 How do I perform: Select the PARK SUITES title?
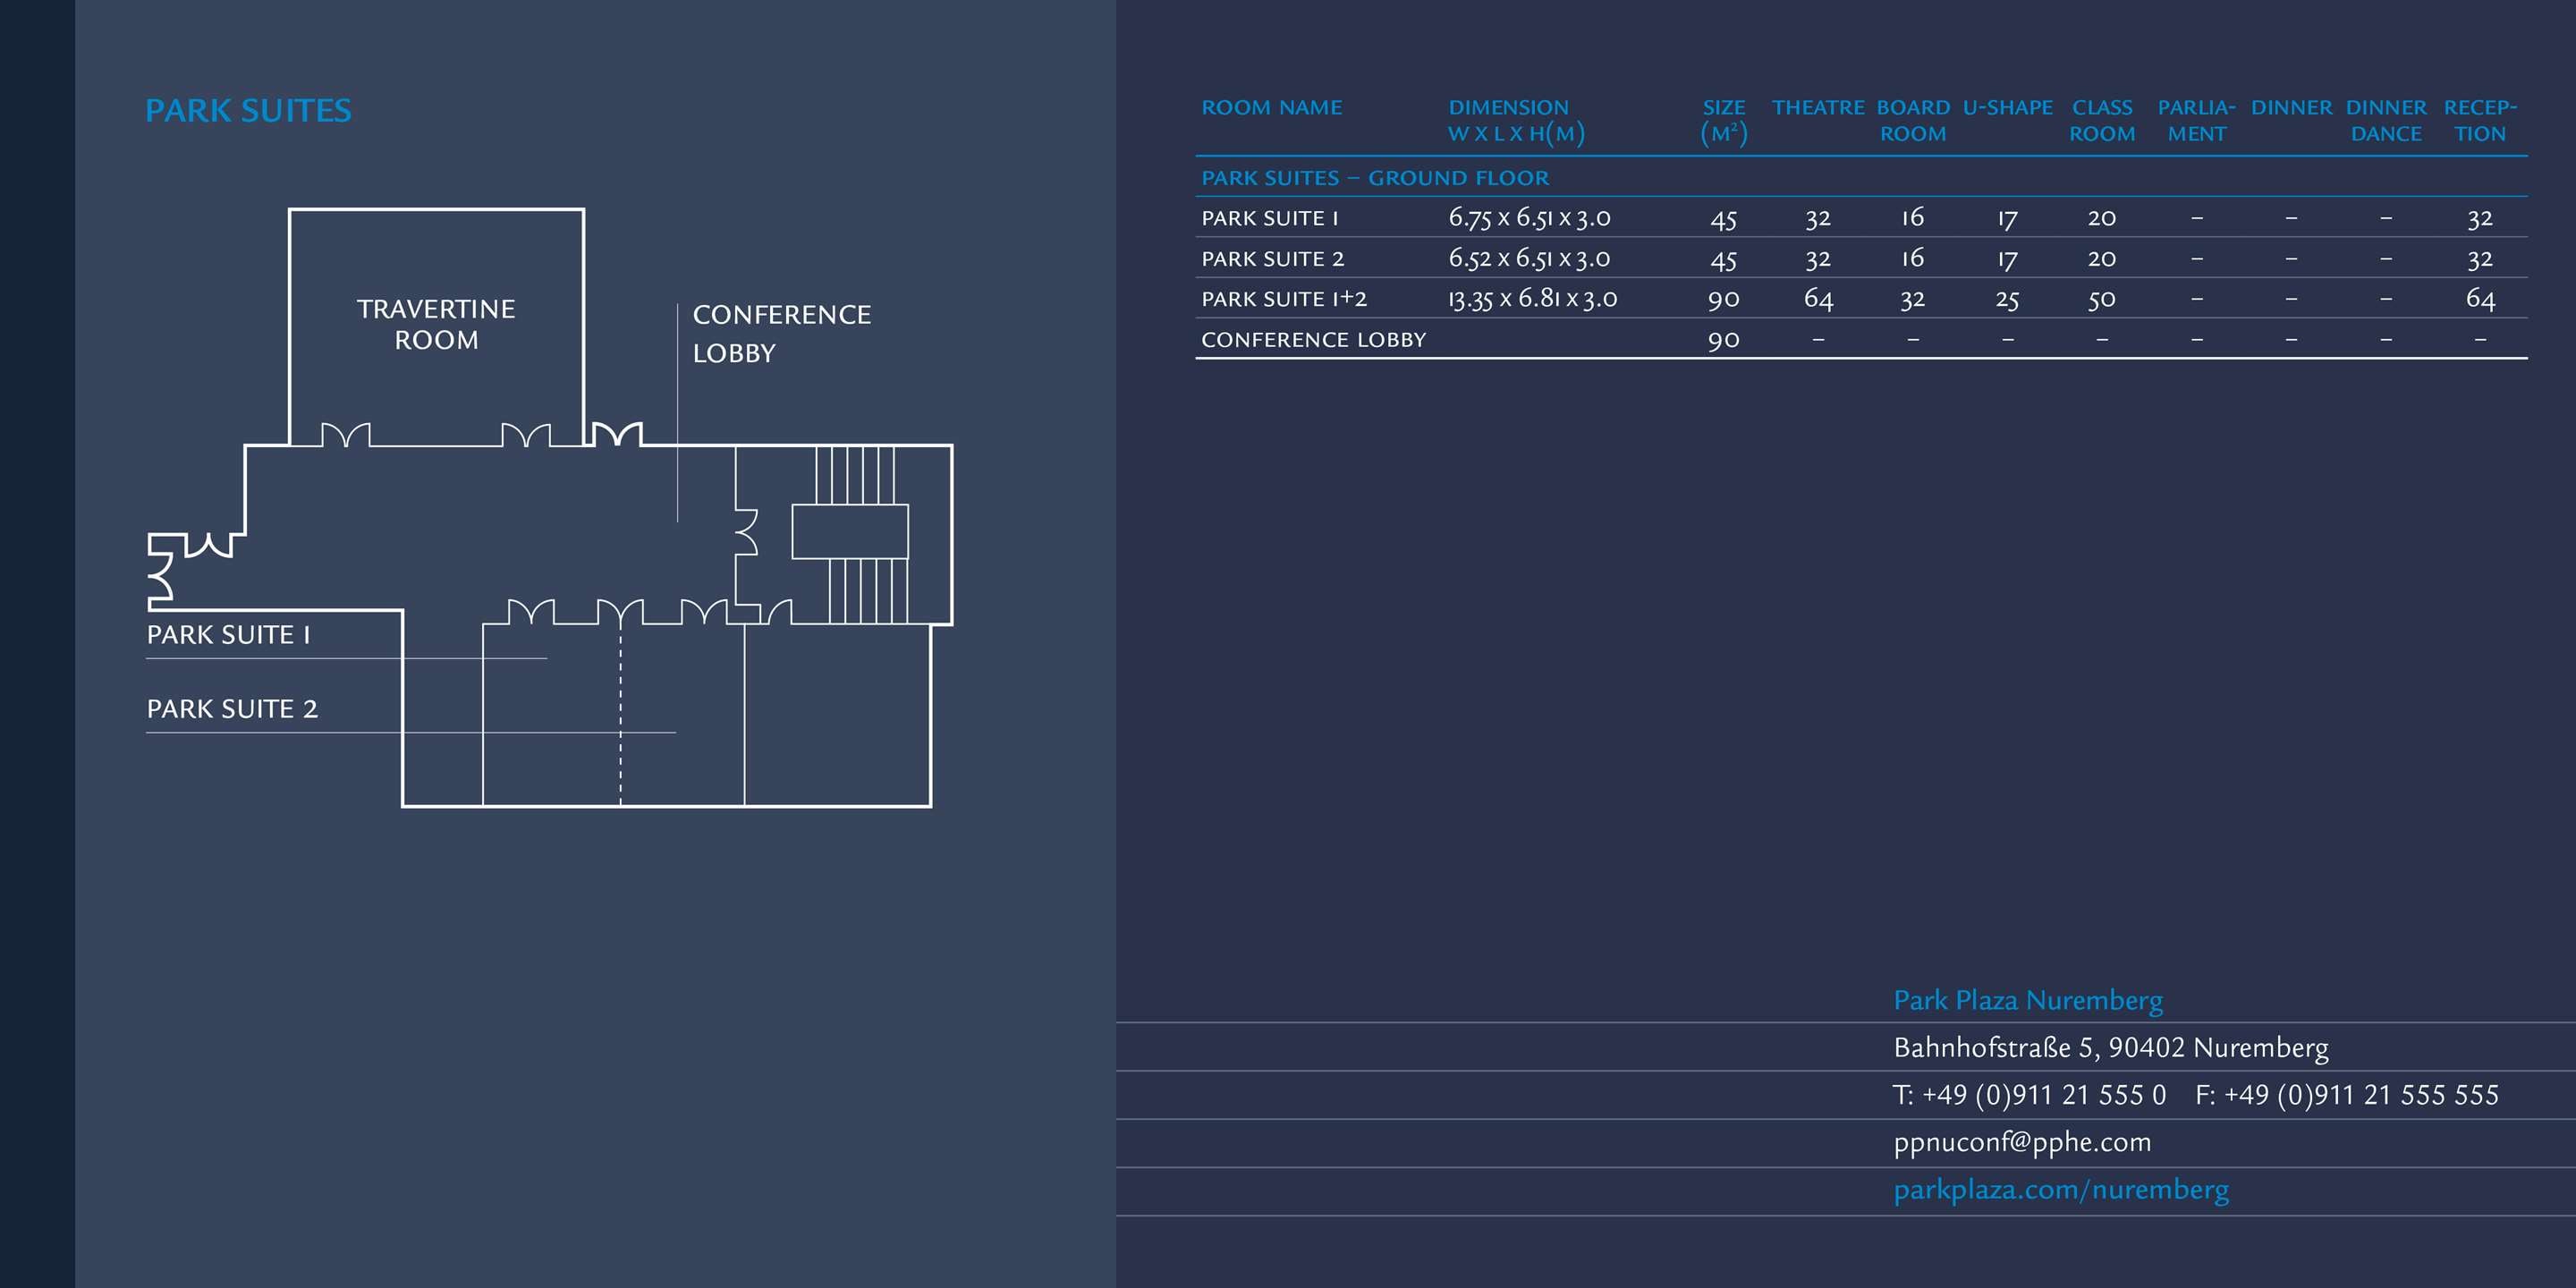point(248,111)
